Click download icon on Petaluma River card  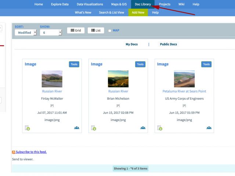[160, 128]
